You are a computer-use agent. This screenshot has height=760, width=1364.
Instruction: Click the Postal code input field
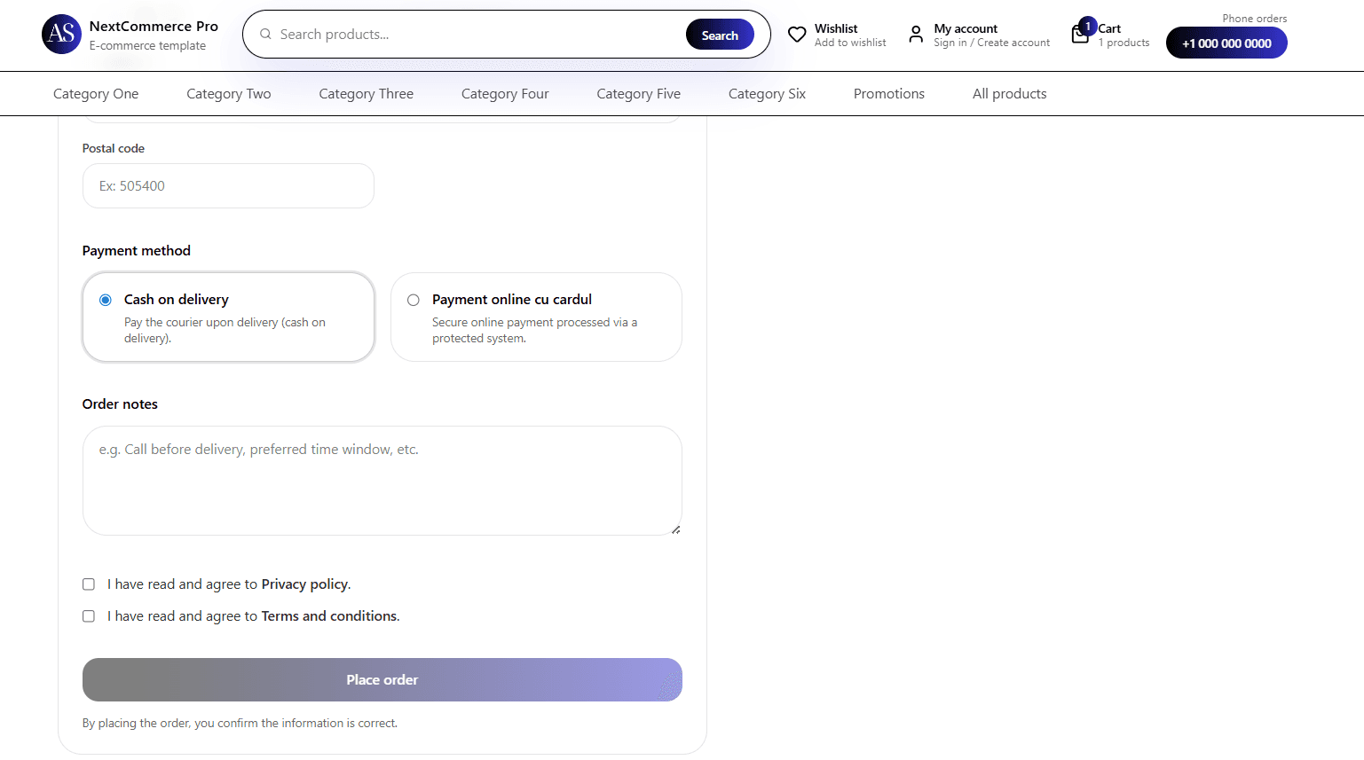(228, 185)
